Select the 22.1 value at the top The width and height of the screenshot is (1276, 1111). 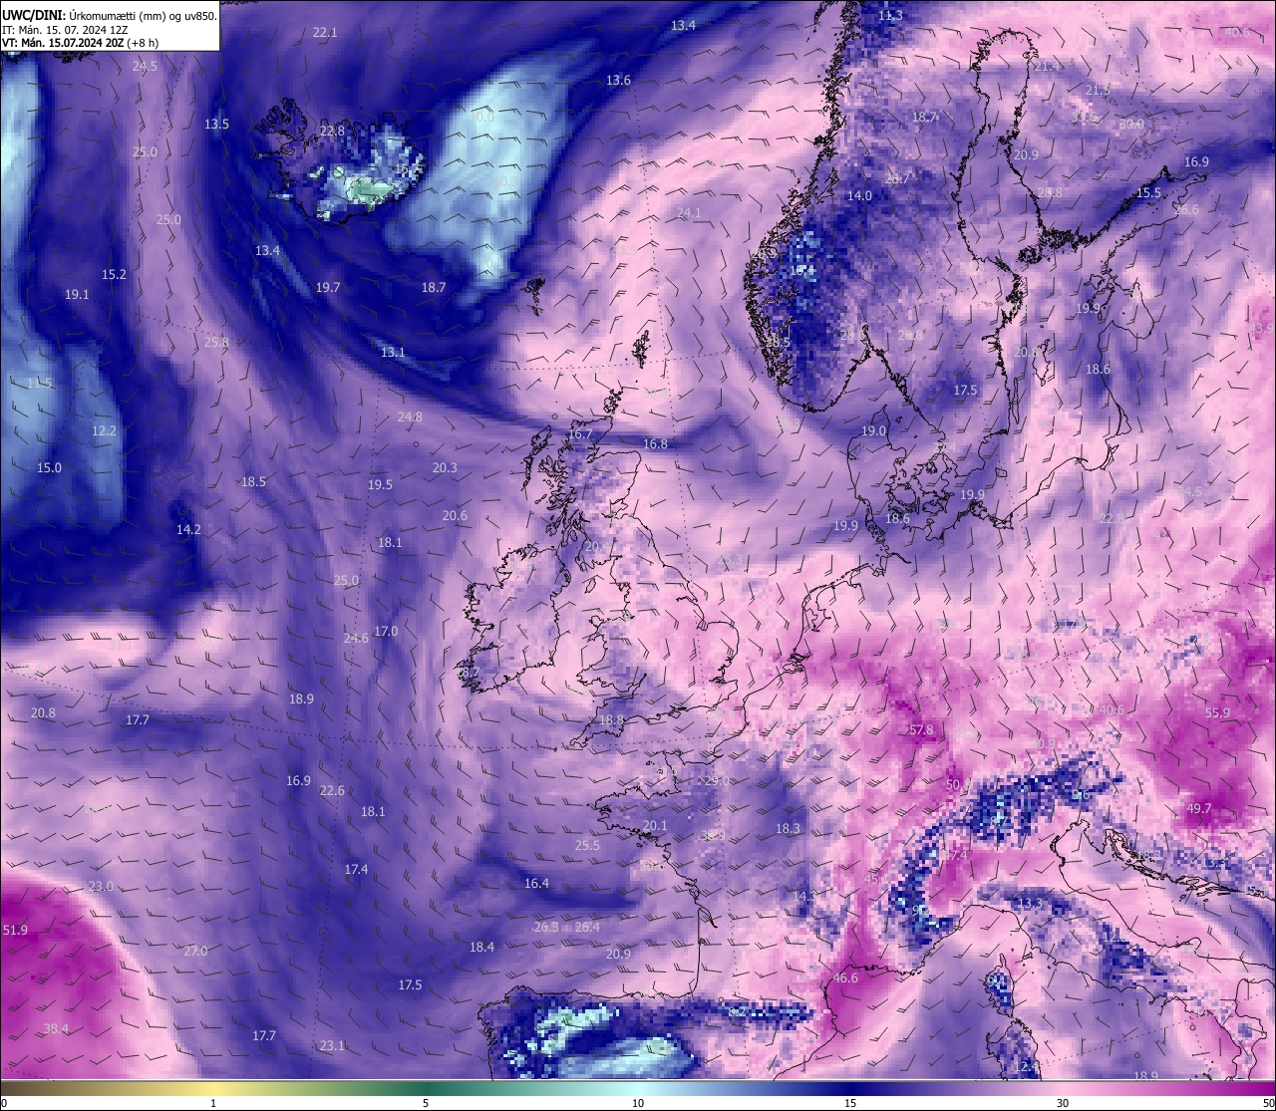[325, 32]
